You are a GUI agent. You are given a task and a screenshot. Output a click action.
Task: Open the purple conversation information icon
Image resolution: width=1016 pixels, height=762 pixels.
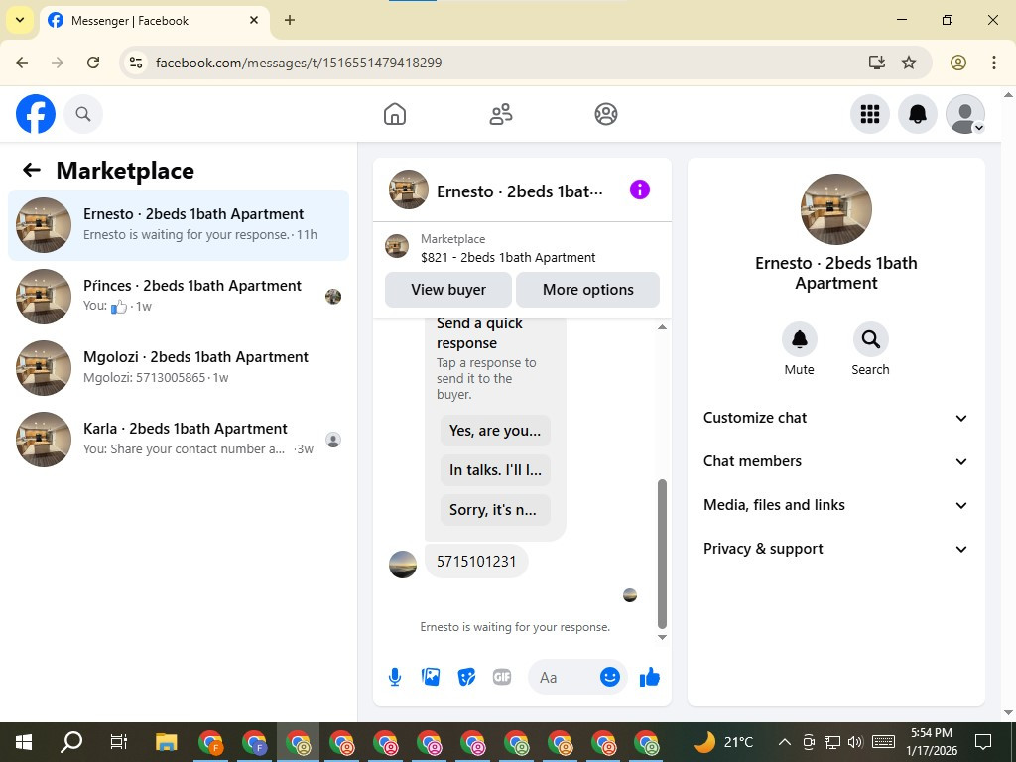tap(640, 190)
